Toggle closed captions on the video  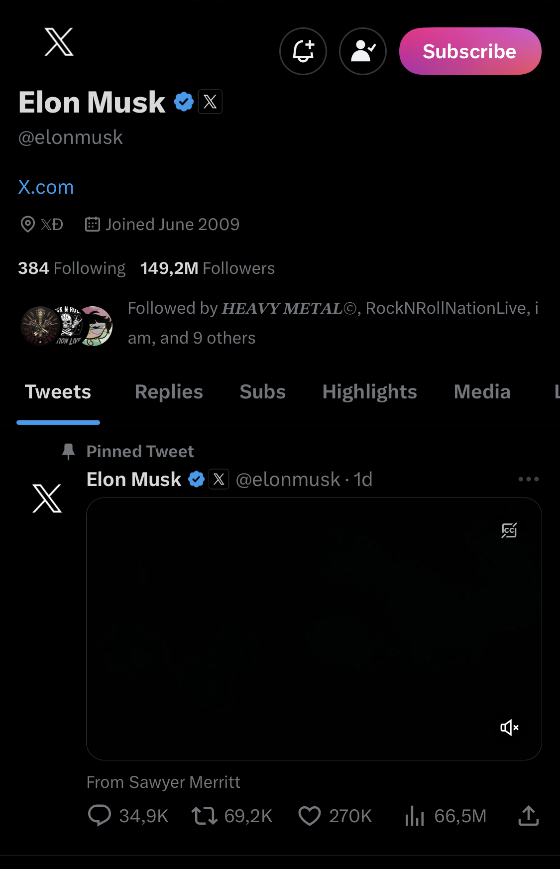(x=509, y=530)
